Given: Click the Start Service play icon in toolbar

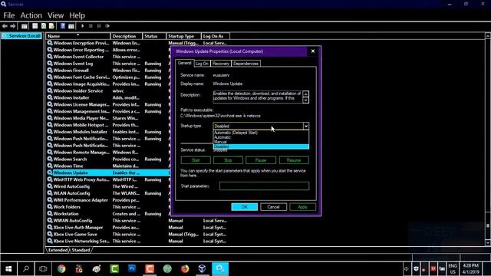Looking at the screenshot, I should [82, 26].
